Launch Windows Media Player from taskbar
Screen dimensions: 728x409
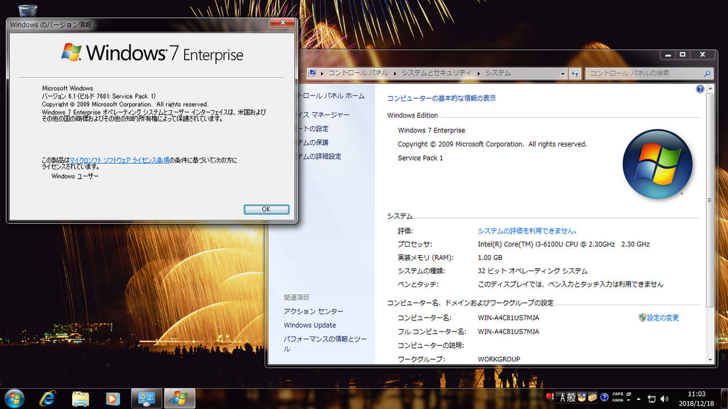pyautogui.click(x=113, y=399)
